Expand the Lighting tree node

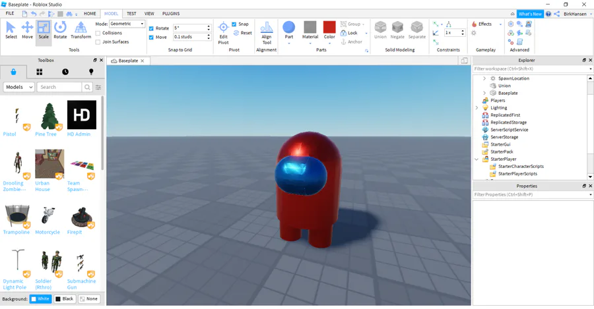pos(477,108)
